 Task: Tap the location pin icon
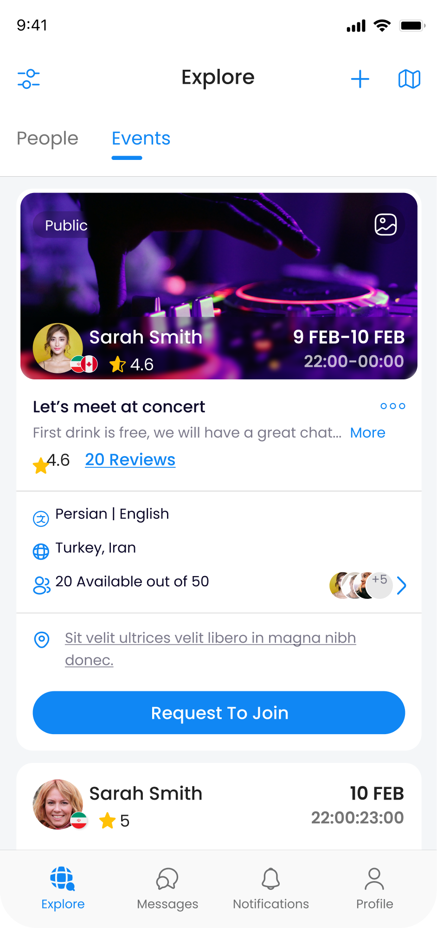click(x=42, y=640)
